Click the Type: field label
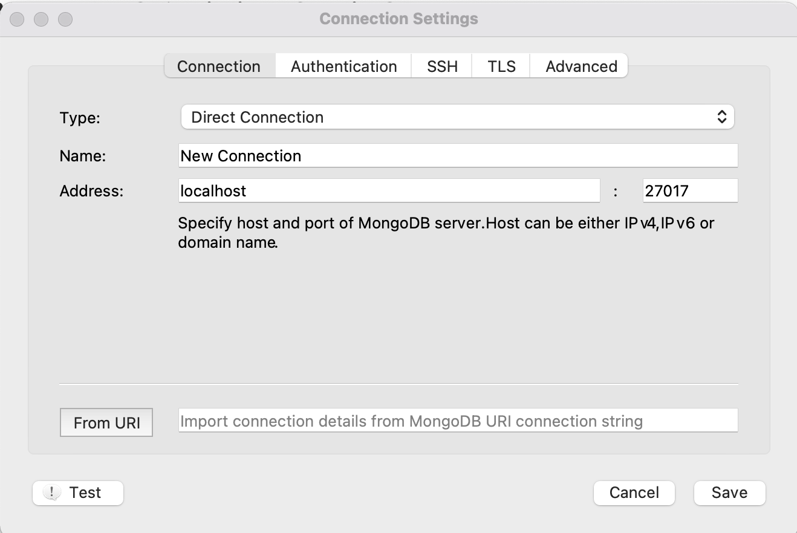This screenshot has width=797, height=533. pyautogui.click(x=80, y=118)
